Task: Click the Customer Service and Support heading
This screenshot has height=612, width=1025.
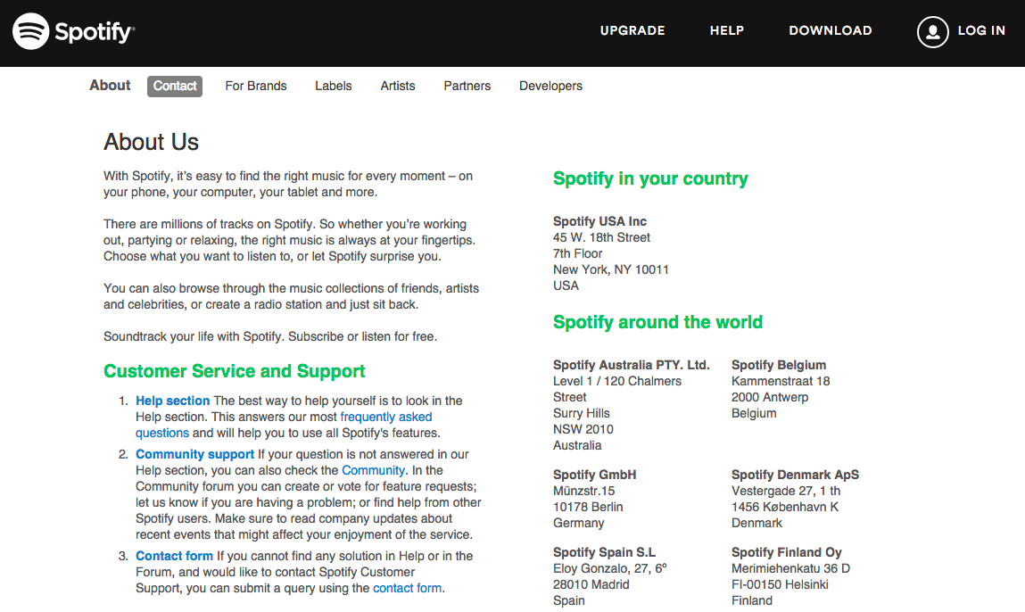Action: (x=234, y=371)
